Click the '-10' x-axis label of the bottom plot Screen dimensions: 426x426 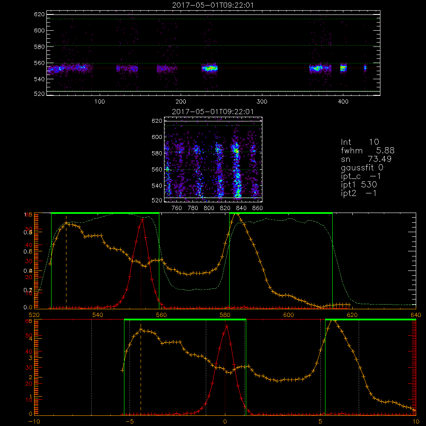pyautogui.click(x=34, y=421)
